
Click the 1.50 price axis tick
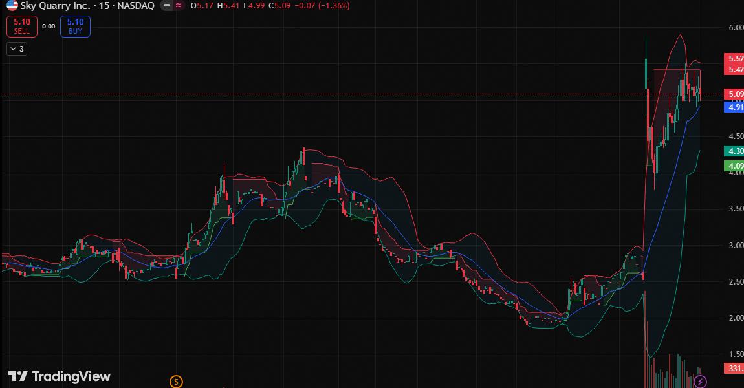tap(736, 354)
